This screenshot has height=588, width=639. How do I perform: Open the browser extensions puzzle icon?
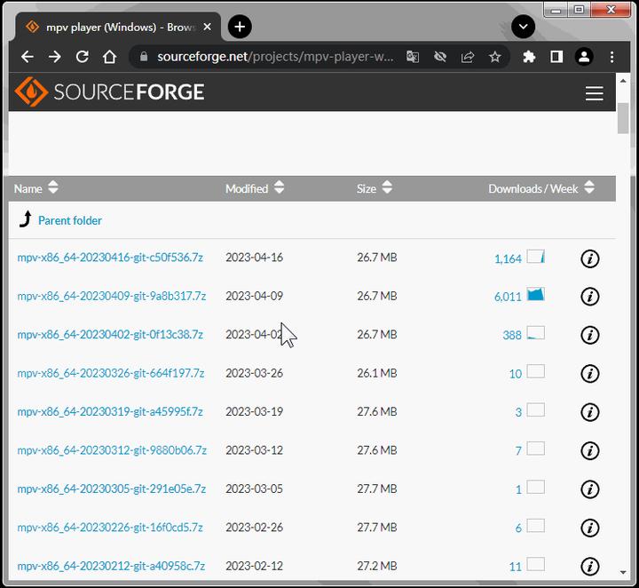click(x=529, y=57)
